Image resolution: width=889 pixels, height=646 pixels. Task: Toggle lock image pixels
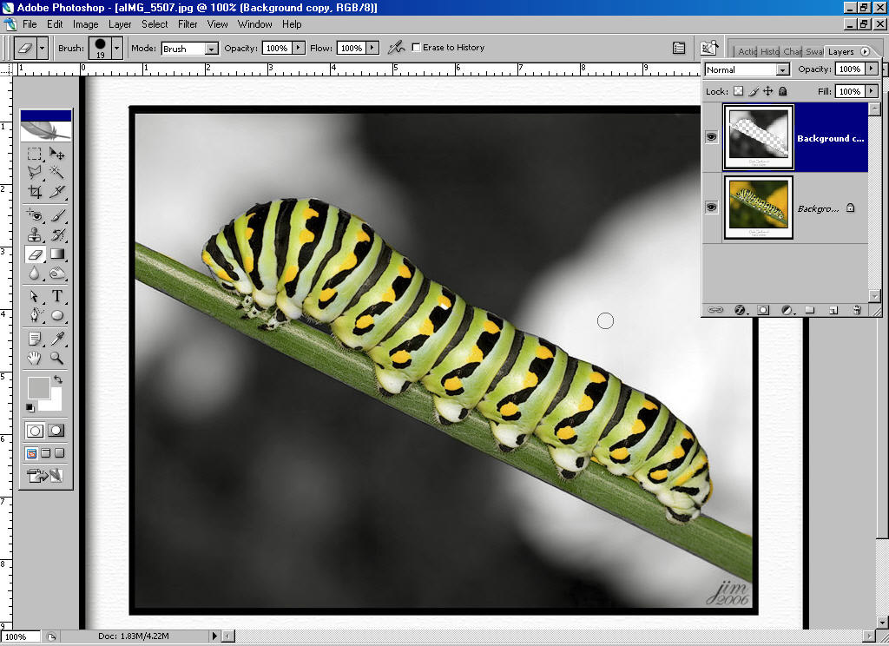pyautogui.click(x=753, y=91)
